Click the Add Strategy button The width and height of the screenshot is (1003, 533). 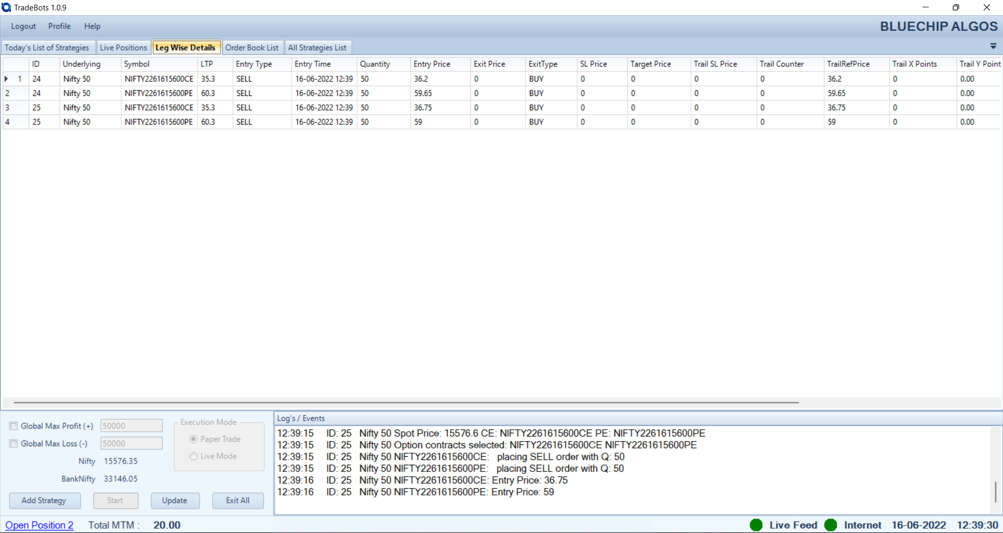44,500
